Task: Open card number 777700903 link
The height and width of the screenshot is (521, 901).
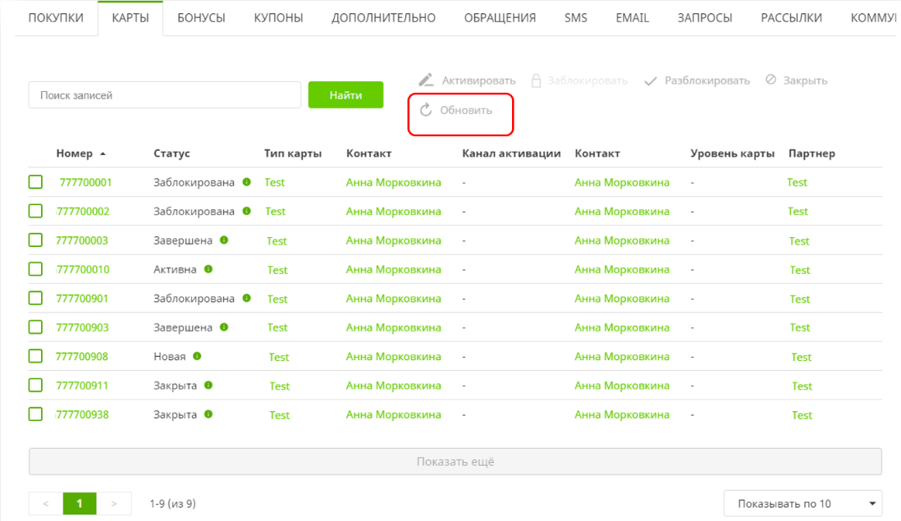Action: (x=82, y=327)
